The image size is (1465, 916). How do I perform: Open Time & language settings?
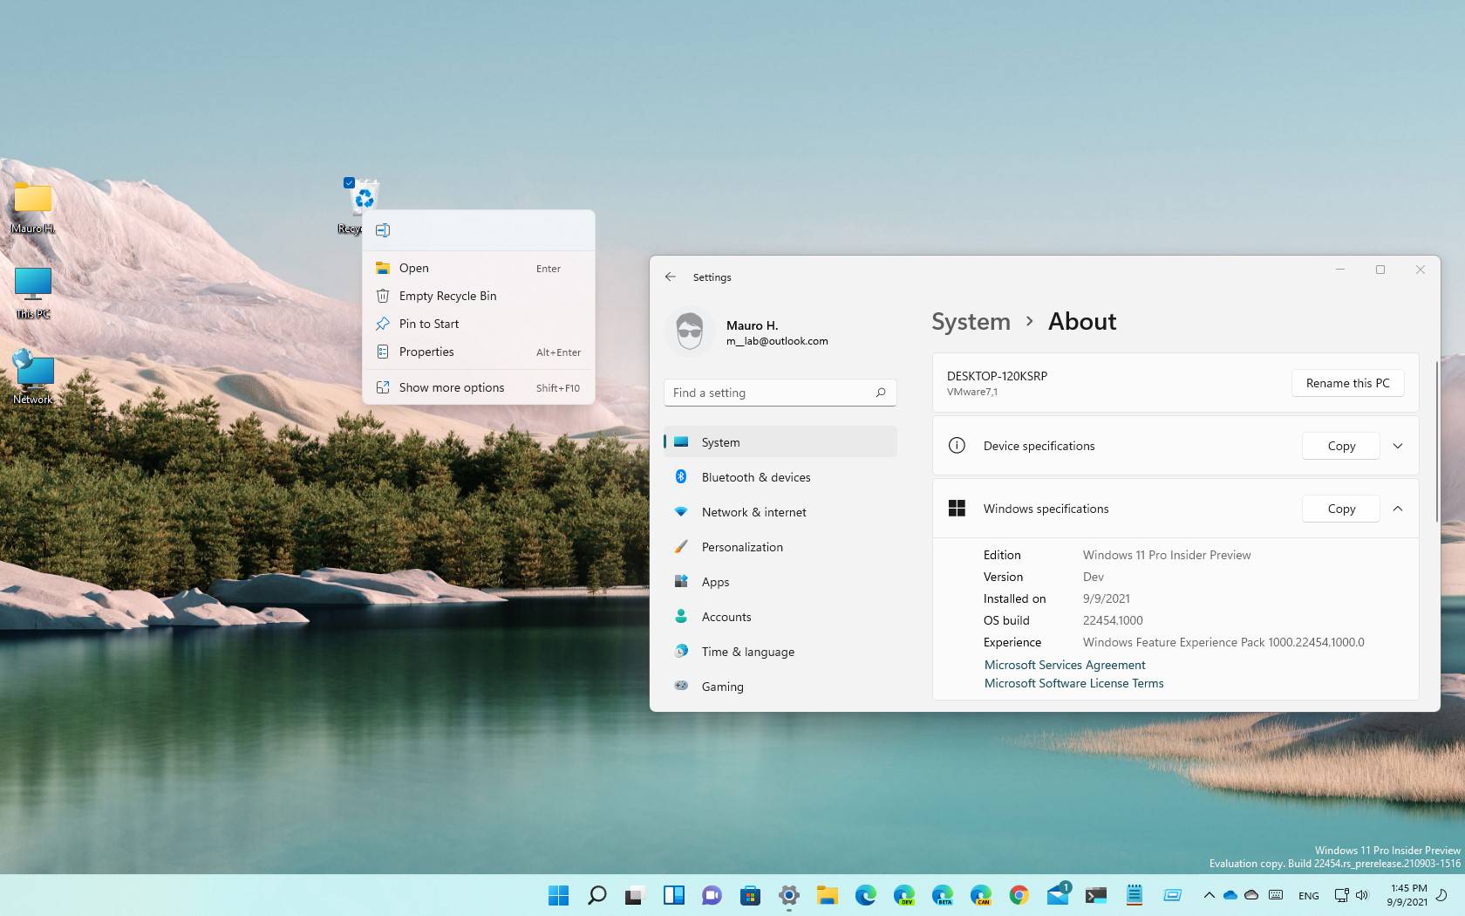[x=747, y=652]
